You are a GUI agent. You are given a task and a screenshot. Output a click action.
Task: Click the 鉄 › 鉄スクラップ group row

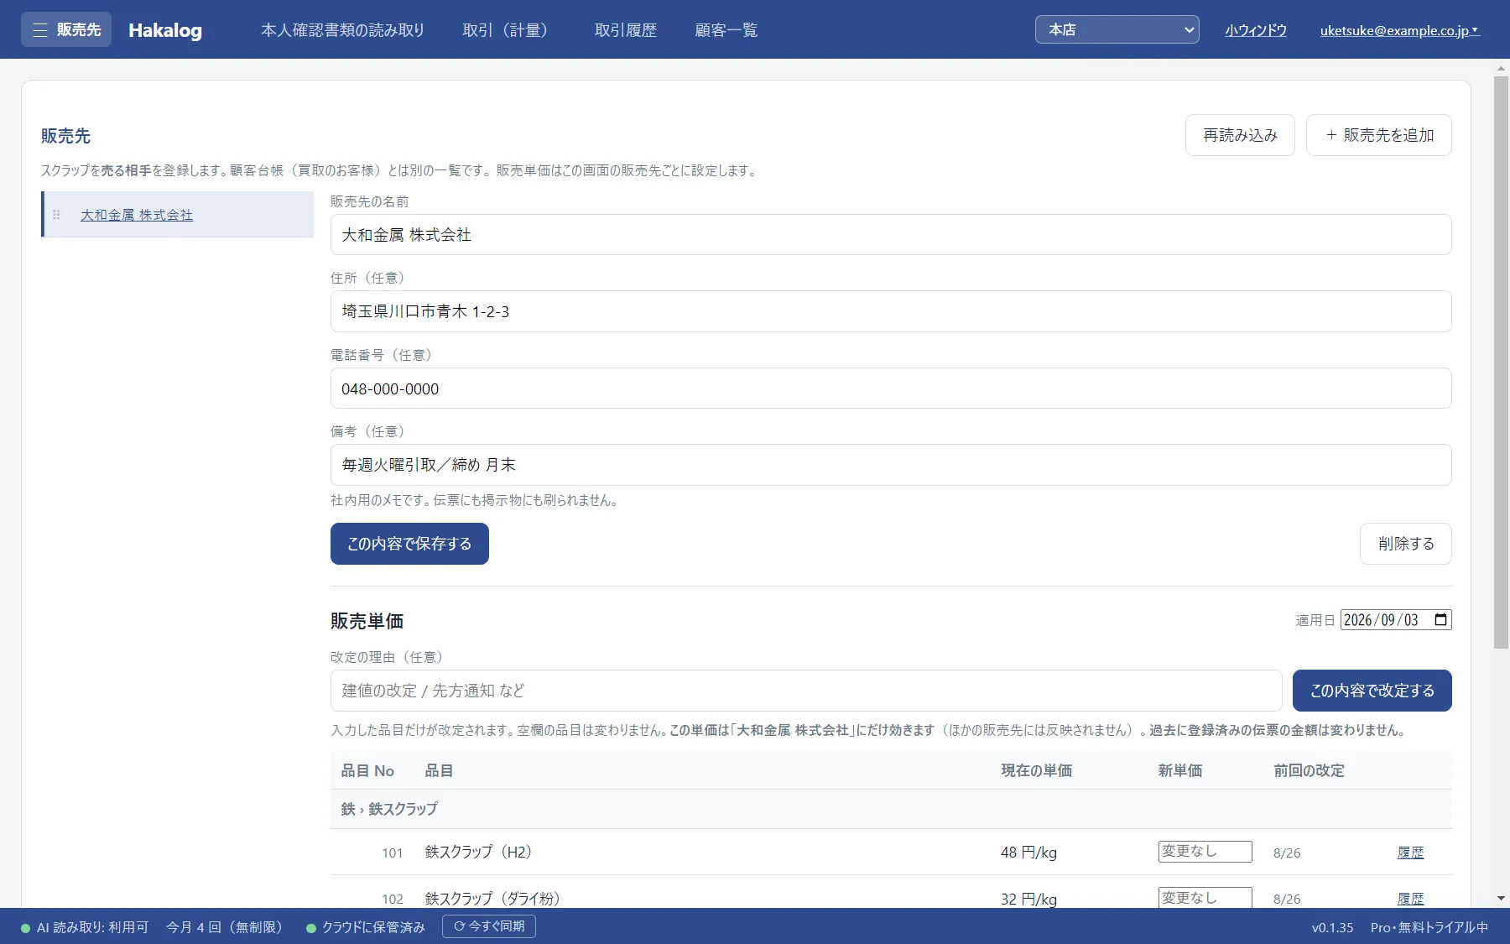click(891, 809)
